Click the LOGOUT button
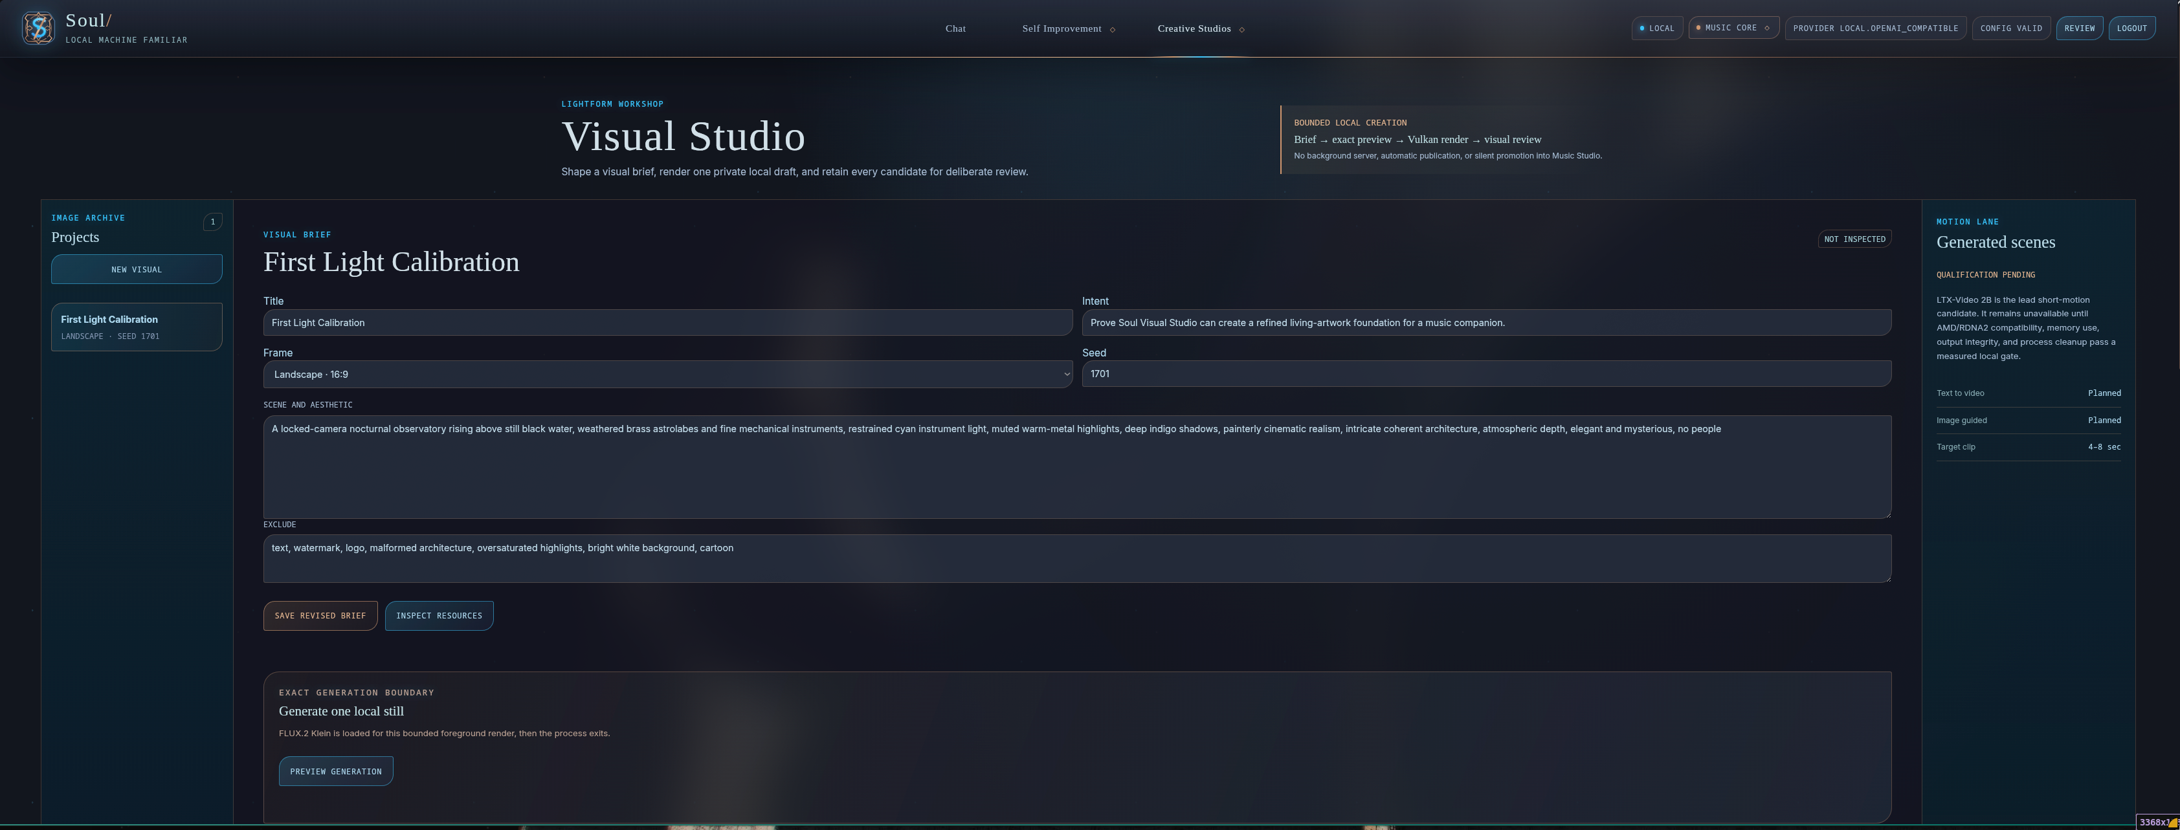This screenshot has height=830, width=2180. pyautogui.click(x=2131, y=28)
